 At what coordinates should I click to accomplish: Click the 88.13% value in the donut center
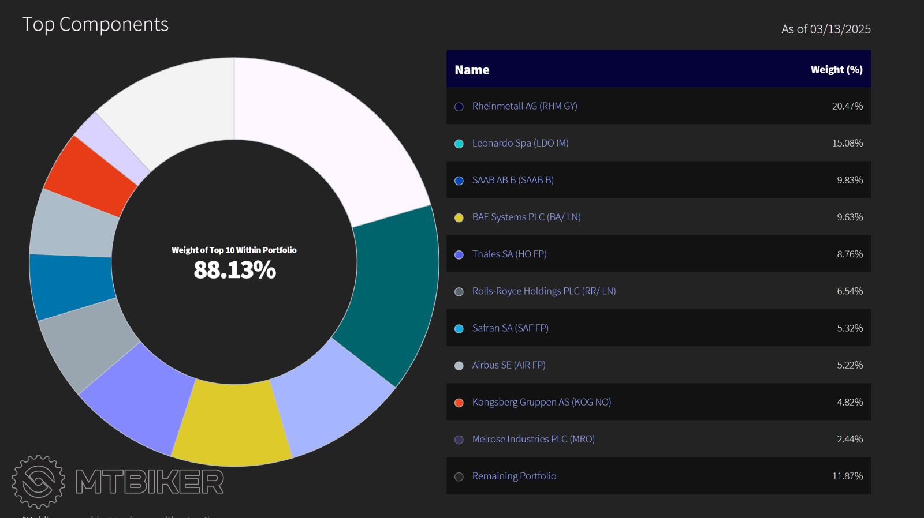pyautogui.click(x=234, y=270)
